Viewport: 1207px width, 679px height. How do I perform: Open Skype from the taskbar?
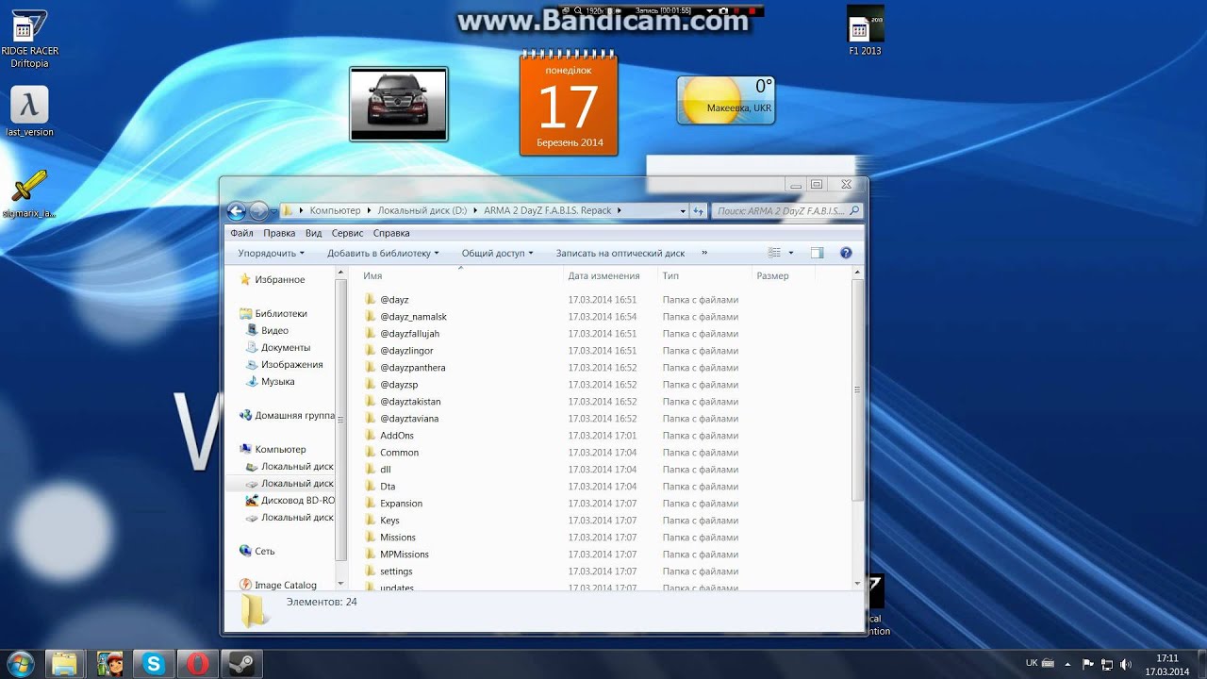point(154,664)
